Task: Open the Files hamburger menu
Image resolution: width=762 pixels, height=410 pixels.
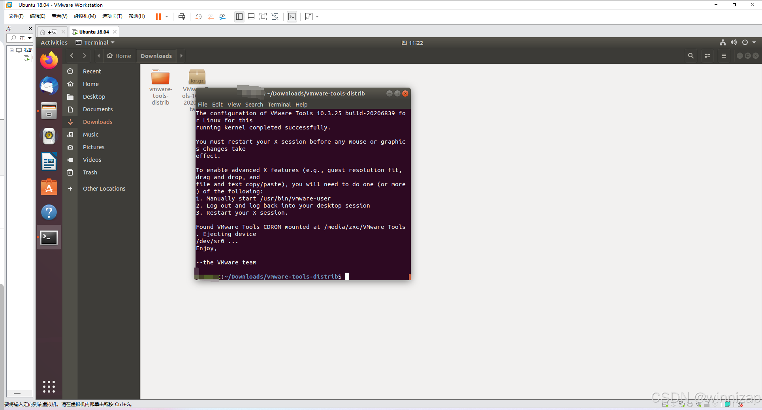Action: coord(724,56)
